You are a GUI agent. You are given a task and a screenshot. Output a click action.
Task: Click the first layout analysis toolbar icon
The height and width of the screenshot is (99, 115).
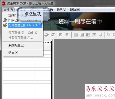click(x=61, y=34)
